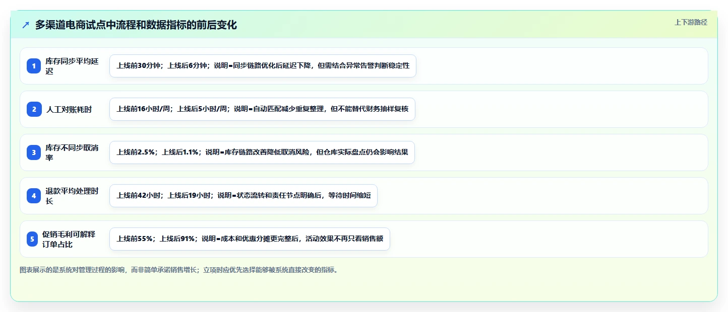728x312 pixels.
Task: Select the 库存不同步取消率 label
Action: (x=72, y=152)
